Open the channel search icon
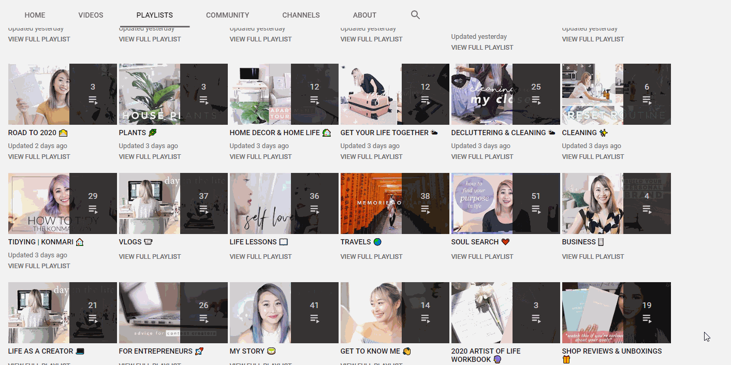The image size is (731, 365). [415, 15]
